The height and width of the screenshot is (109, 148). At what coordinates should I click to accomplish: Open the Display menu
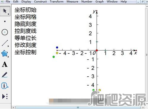26,1
